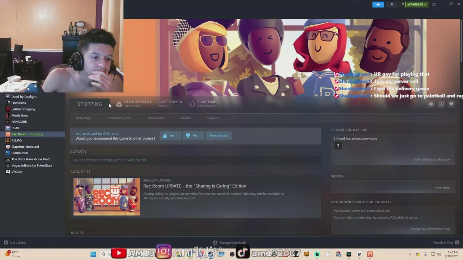This screenshot has width=463, height=260.
Task: Open the Rec Room update thumbnail
Action: (x=106, y=197)
